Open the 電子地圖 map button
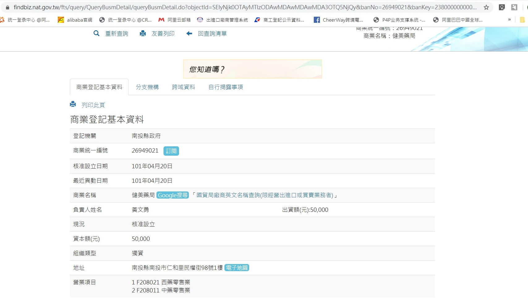The image size is (528, 302). click(237, 268)
